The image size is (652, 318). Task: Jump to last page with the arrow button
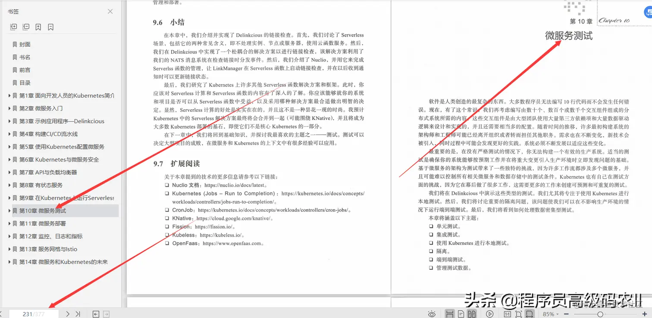pos(78,314)
